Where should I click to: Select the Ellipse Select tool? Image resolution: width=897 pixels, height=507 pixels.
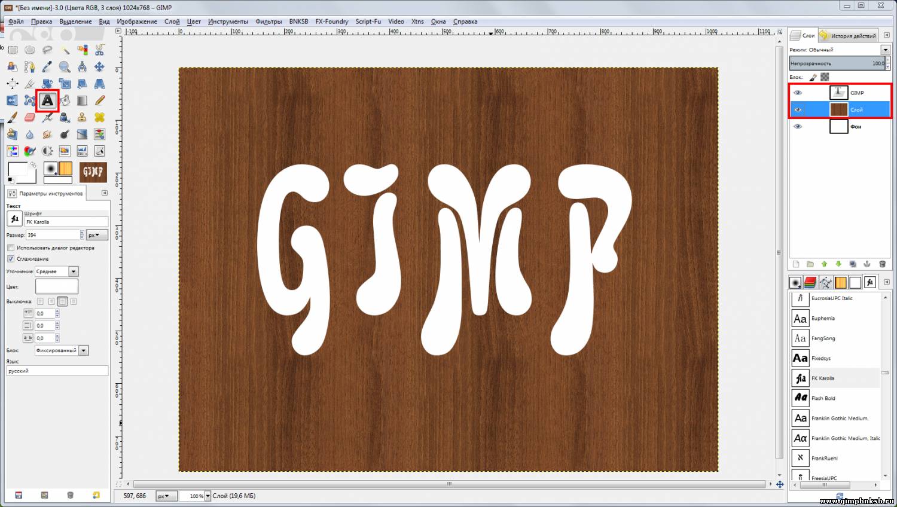click(30, 50)
